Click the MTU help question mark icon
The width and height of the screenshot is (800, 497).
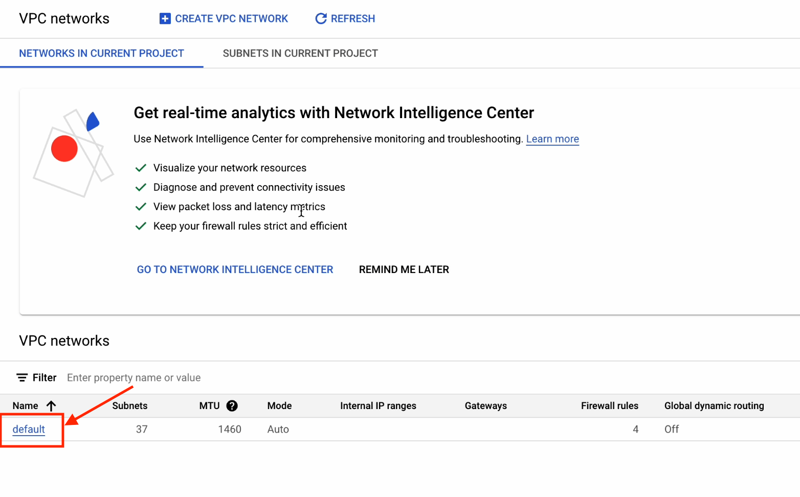[x=232, y=406]
